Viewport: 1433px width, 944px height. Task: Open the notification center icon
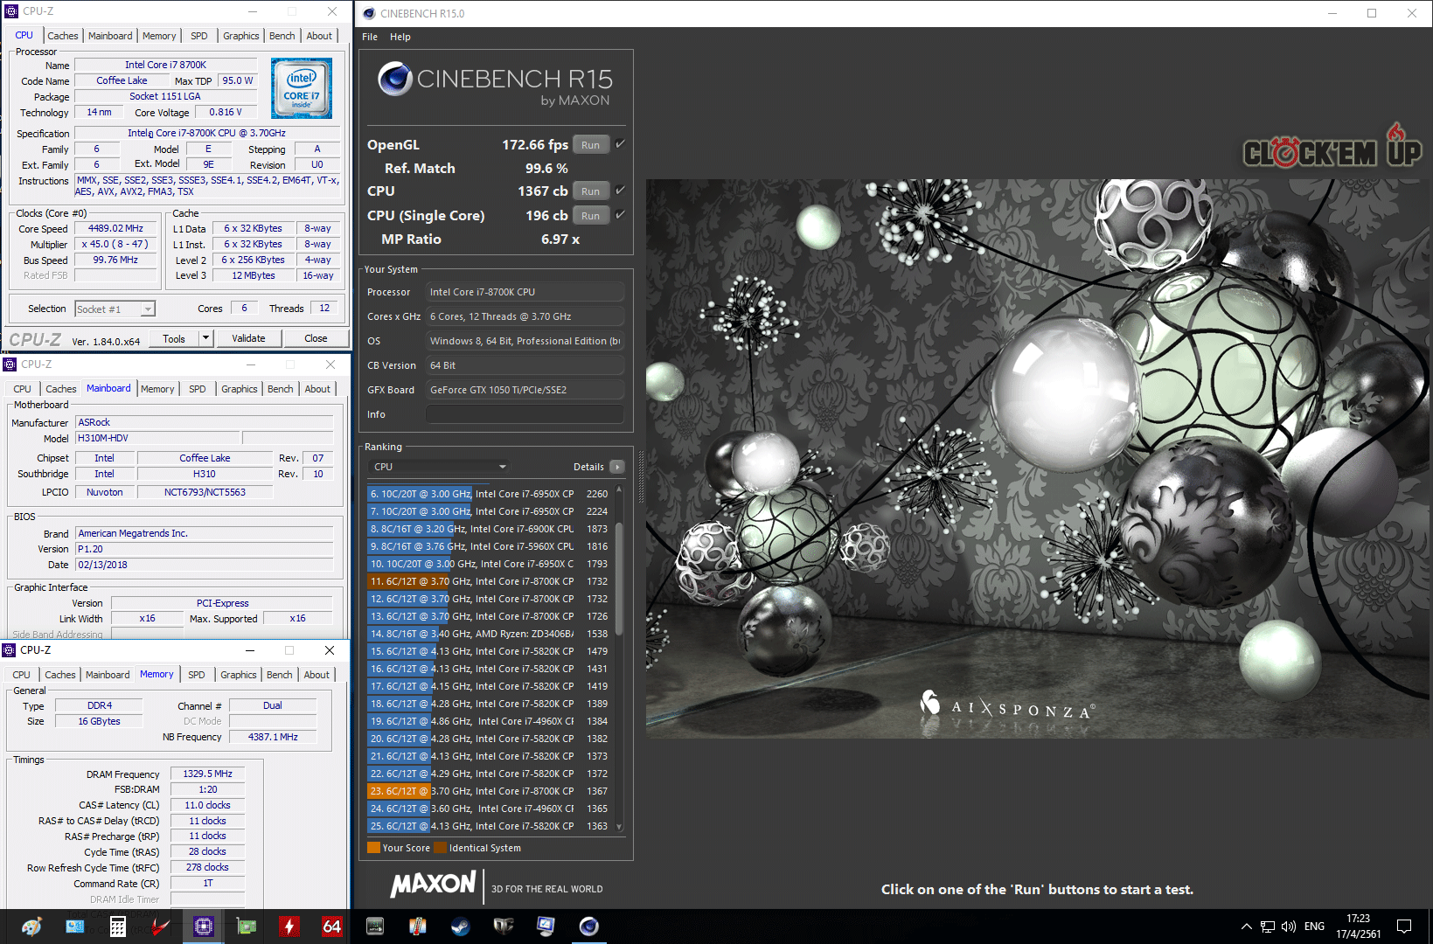pyautogui.click(x=1404, y=927)
